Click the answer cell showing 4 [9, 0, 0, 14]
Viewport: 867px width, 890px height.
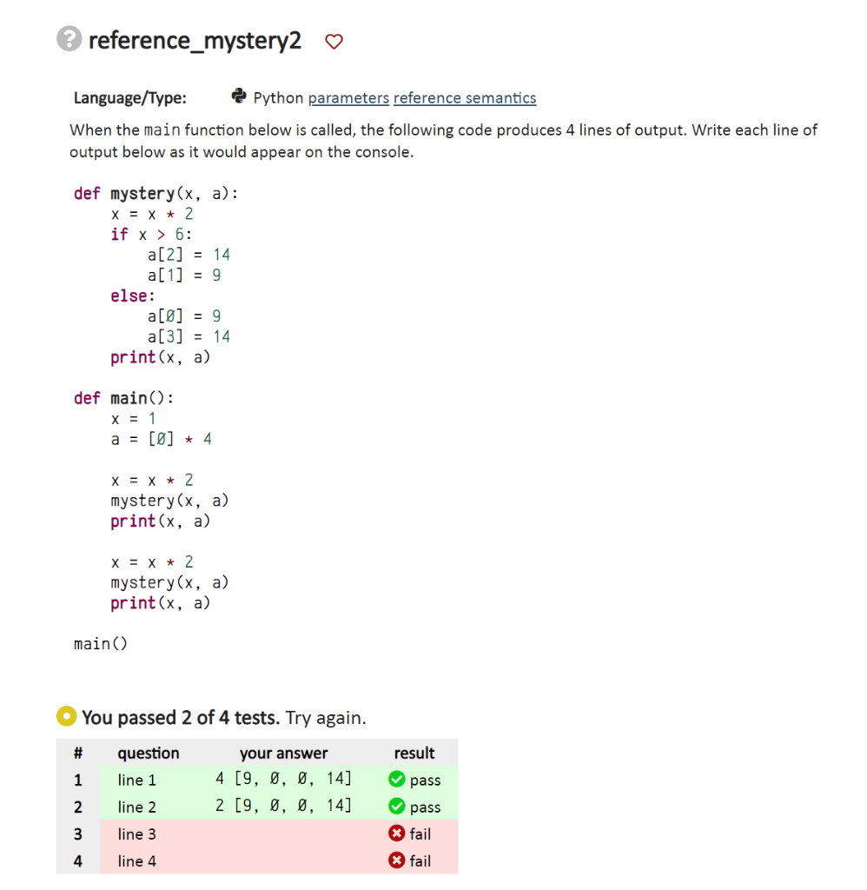pyautogui.click(x=283, y=780)
